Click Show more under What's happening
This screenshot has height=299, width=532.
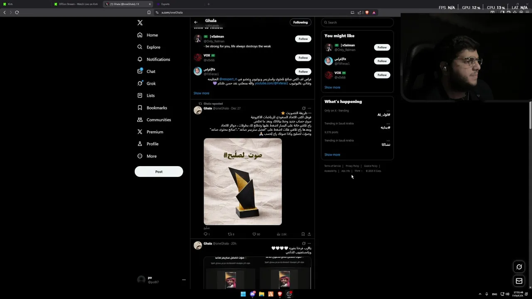(332, 154)
